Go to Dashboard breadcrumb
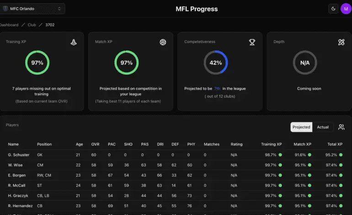Viewport: 352px width, 215px height. coord(9,25)
